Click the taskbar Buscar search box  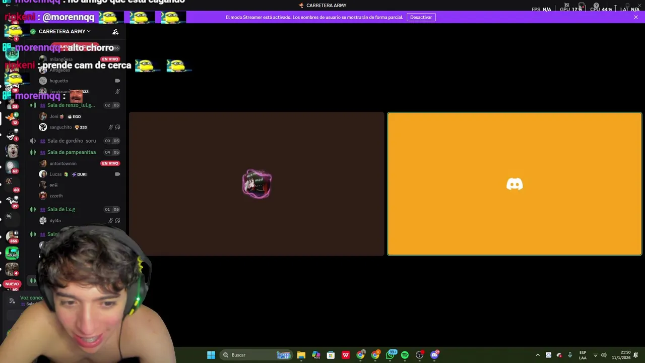pos(257,355)
